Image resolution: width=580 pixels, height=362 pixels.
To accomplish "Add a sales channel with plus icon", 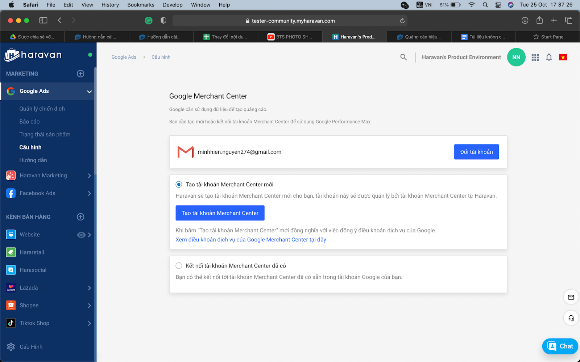I will click(x=80, y=217).
